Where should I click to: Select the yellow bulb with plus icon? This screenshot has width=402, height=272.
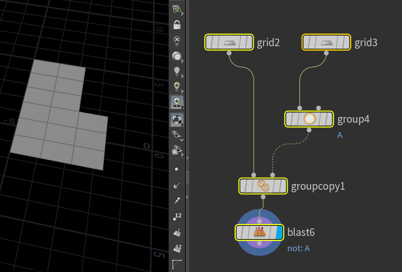tap(177, 87)
